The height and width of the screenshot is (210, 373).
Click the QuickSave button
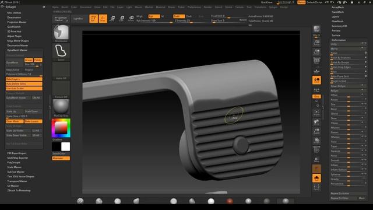click(x=266, y=2)
